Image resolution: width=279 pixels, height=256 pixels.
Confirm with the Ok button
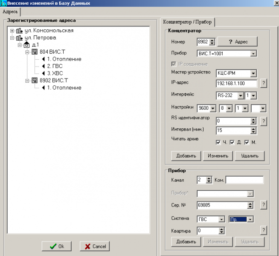[x=57, y=246]
